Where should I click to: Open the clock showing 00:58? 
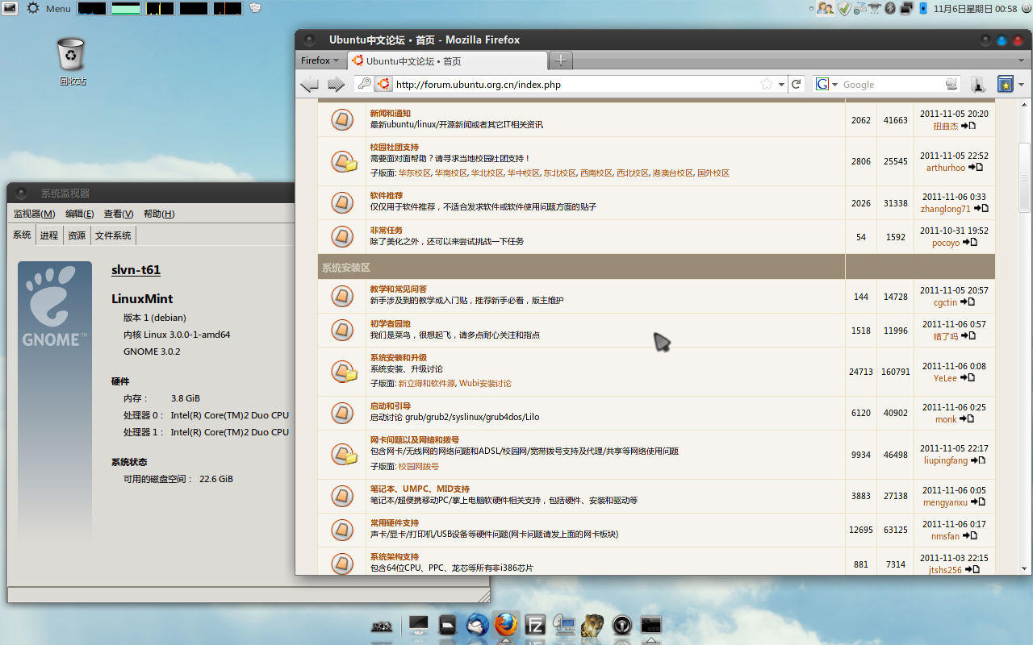pos(975,9)
